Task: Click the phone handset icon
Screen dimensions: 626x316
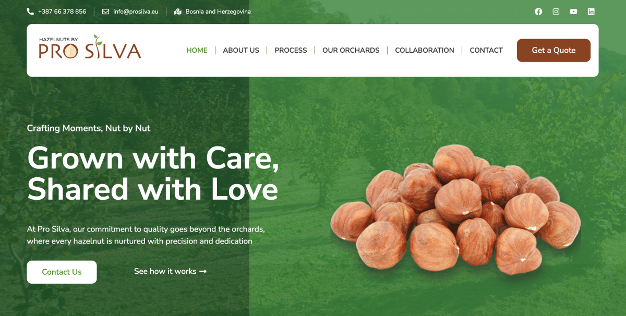Action: point(30,11)
